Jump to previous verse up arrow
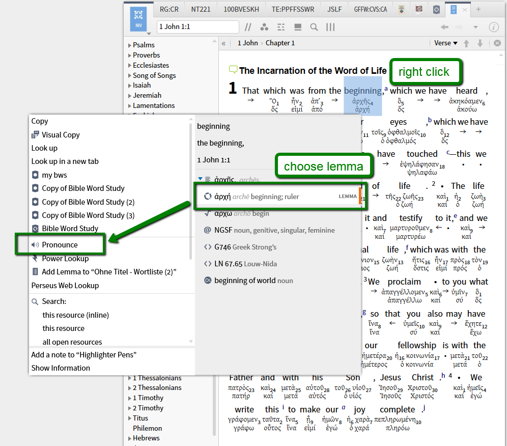 click(466, 43)
